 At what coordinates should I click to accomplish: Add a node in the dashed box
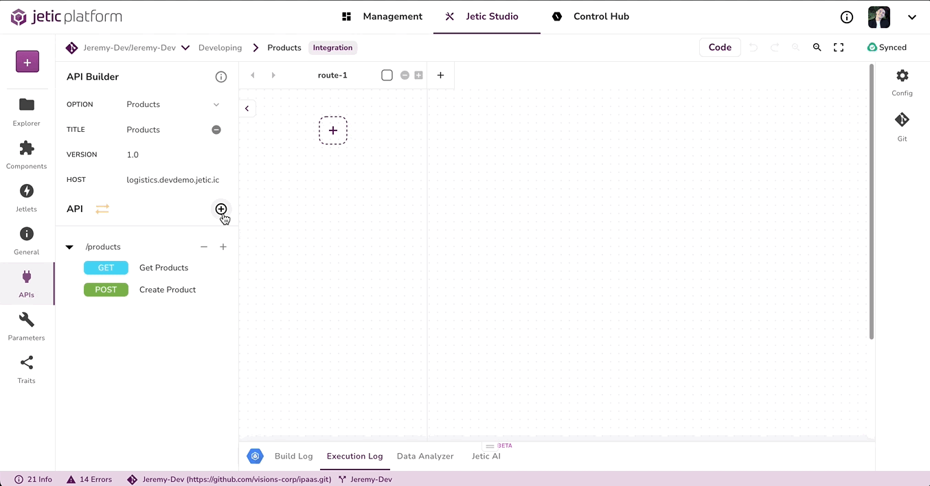pyautogui.click(x=333, y=130)
